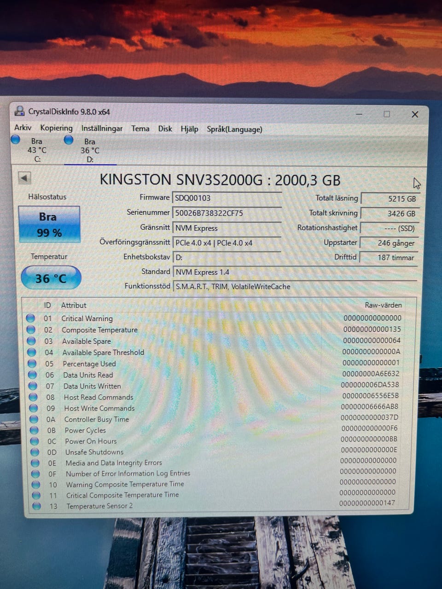Click the 36 °C temperature button
Screen dimensions: 442x589
pos(51,278)
